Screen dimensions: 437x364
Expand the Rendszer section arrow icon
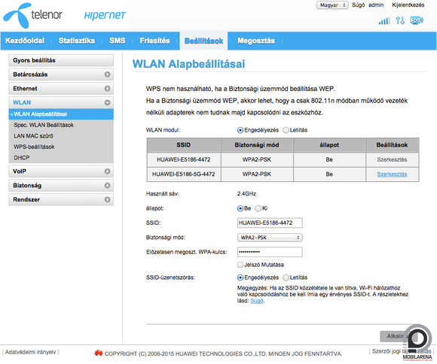point(107,199)
